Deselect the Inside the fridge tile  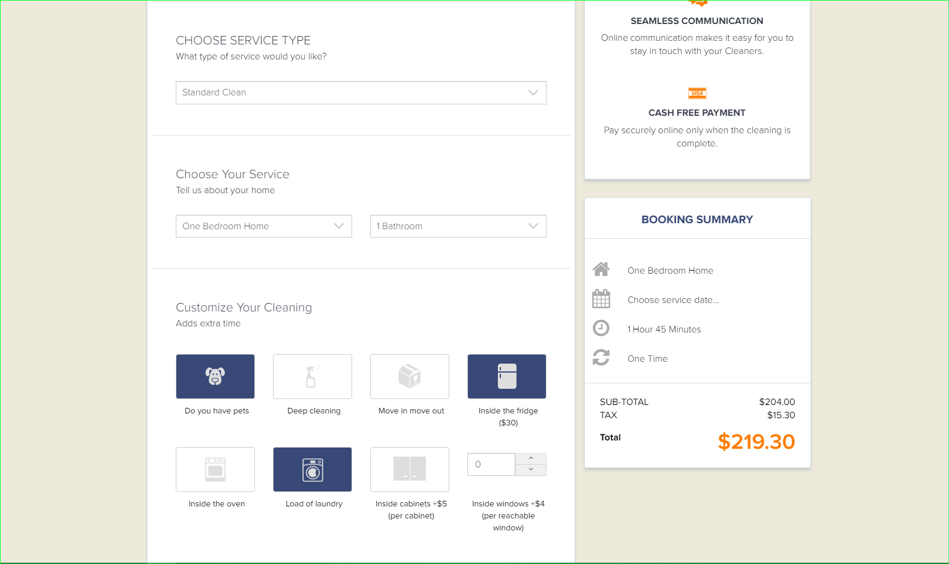point(507,376)
